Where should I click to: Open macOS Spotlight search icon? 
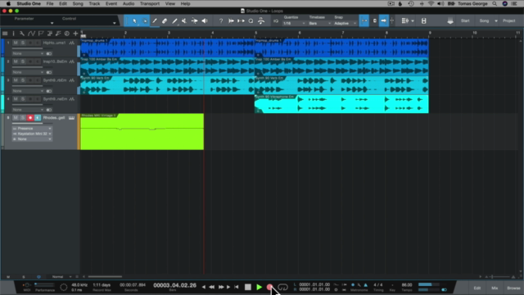(x=495, y=3)
